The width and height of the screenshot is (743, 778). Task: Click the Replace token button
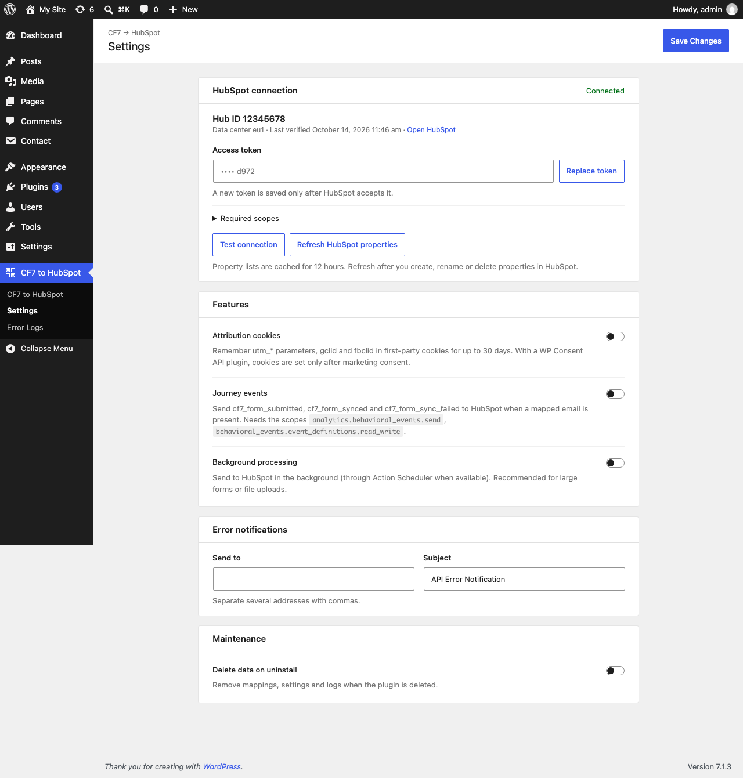pos(591,171)
